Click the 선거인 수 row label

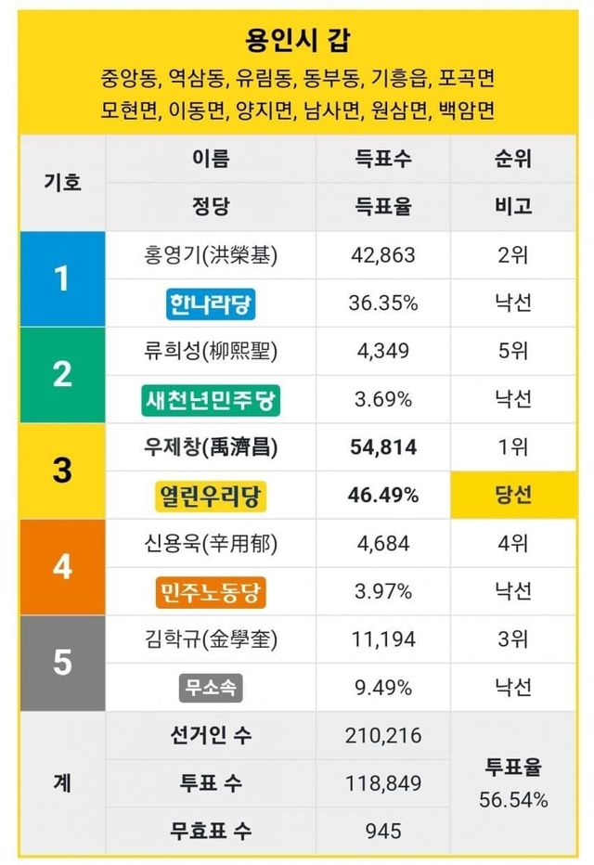(211, 736)
